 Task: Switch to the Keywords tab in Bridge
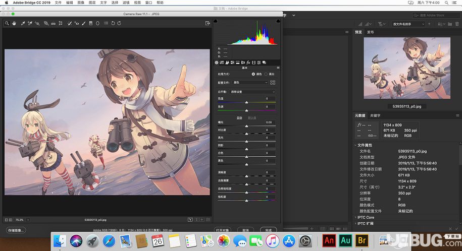(x=375, y=115)
